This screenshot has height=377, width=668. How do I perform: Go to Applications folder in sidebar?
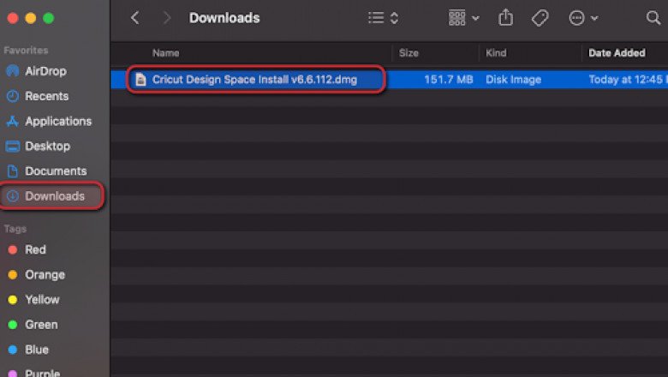click(57, 121)
